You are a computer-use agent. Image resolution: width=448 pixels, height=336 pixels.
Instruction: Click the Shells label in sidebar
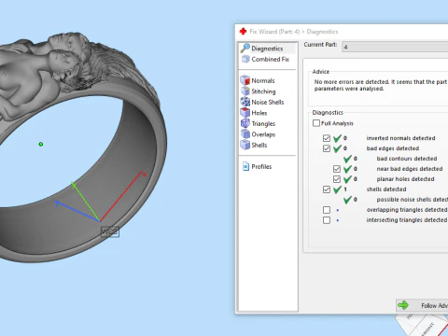[x=259, y=145]
